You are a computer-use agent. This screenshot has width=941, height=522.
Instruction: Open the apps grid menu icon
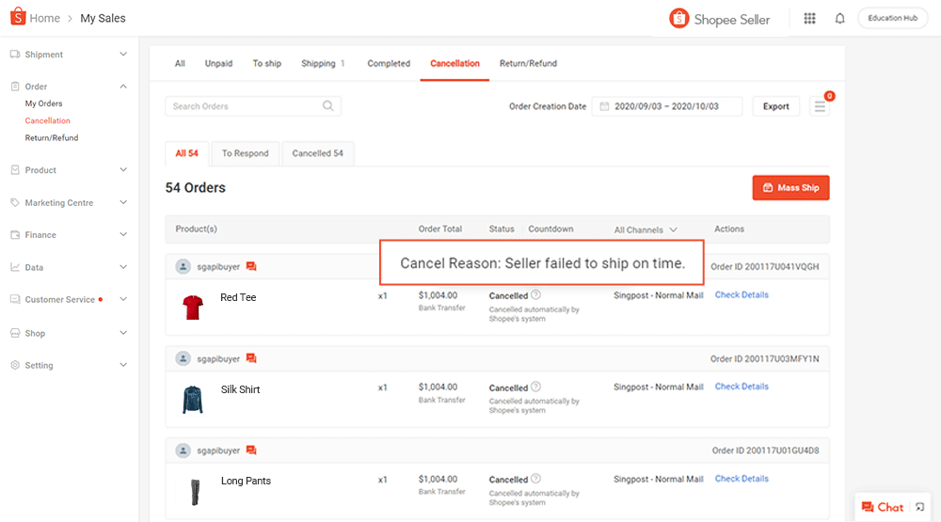809,18
